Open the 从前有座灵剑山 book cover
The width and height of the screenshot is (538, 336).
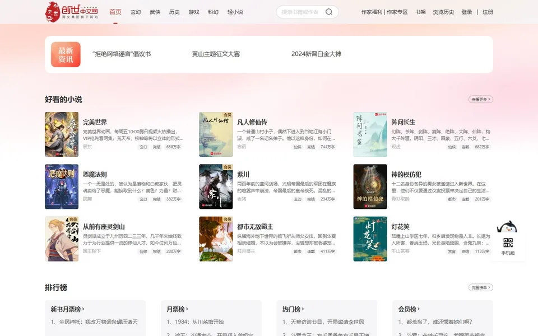click(x=62, y=239)
